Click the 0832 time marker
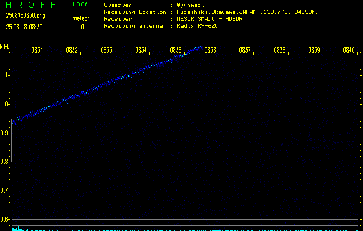Viewport: 363px width, 231px height. click(x=72, y=50)
